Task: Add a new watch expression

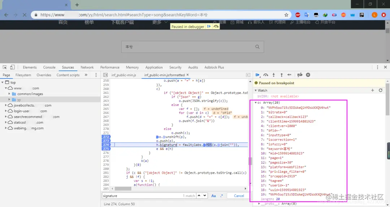Action: 373,90
